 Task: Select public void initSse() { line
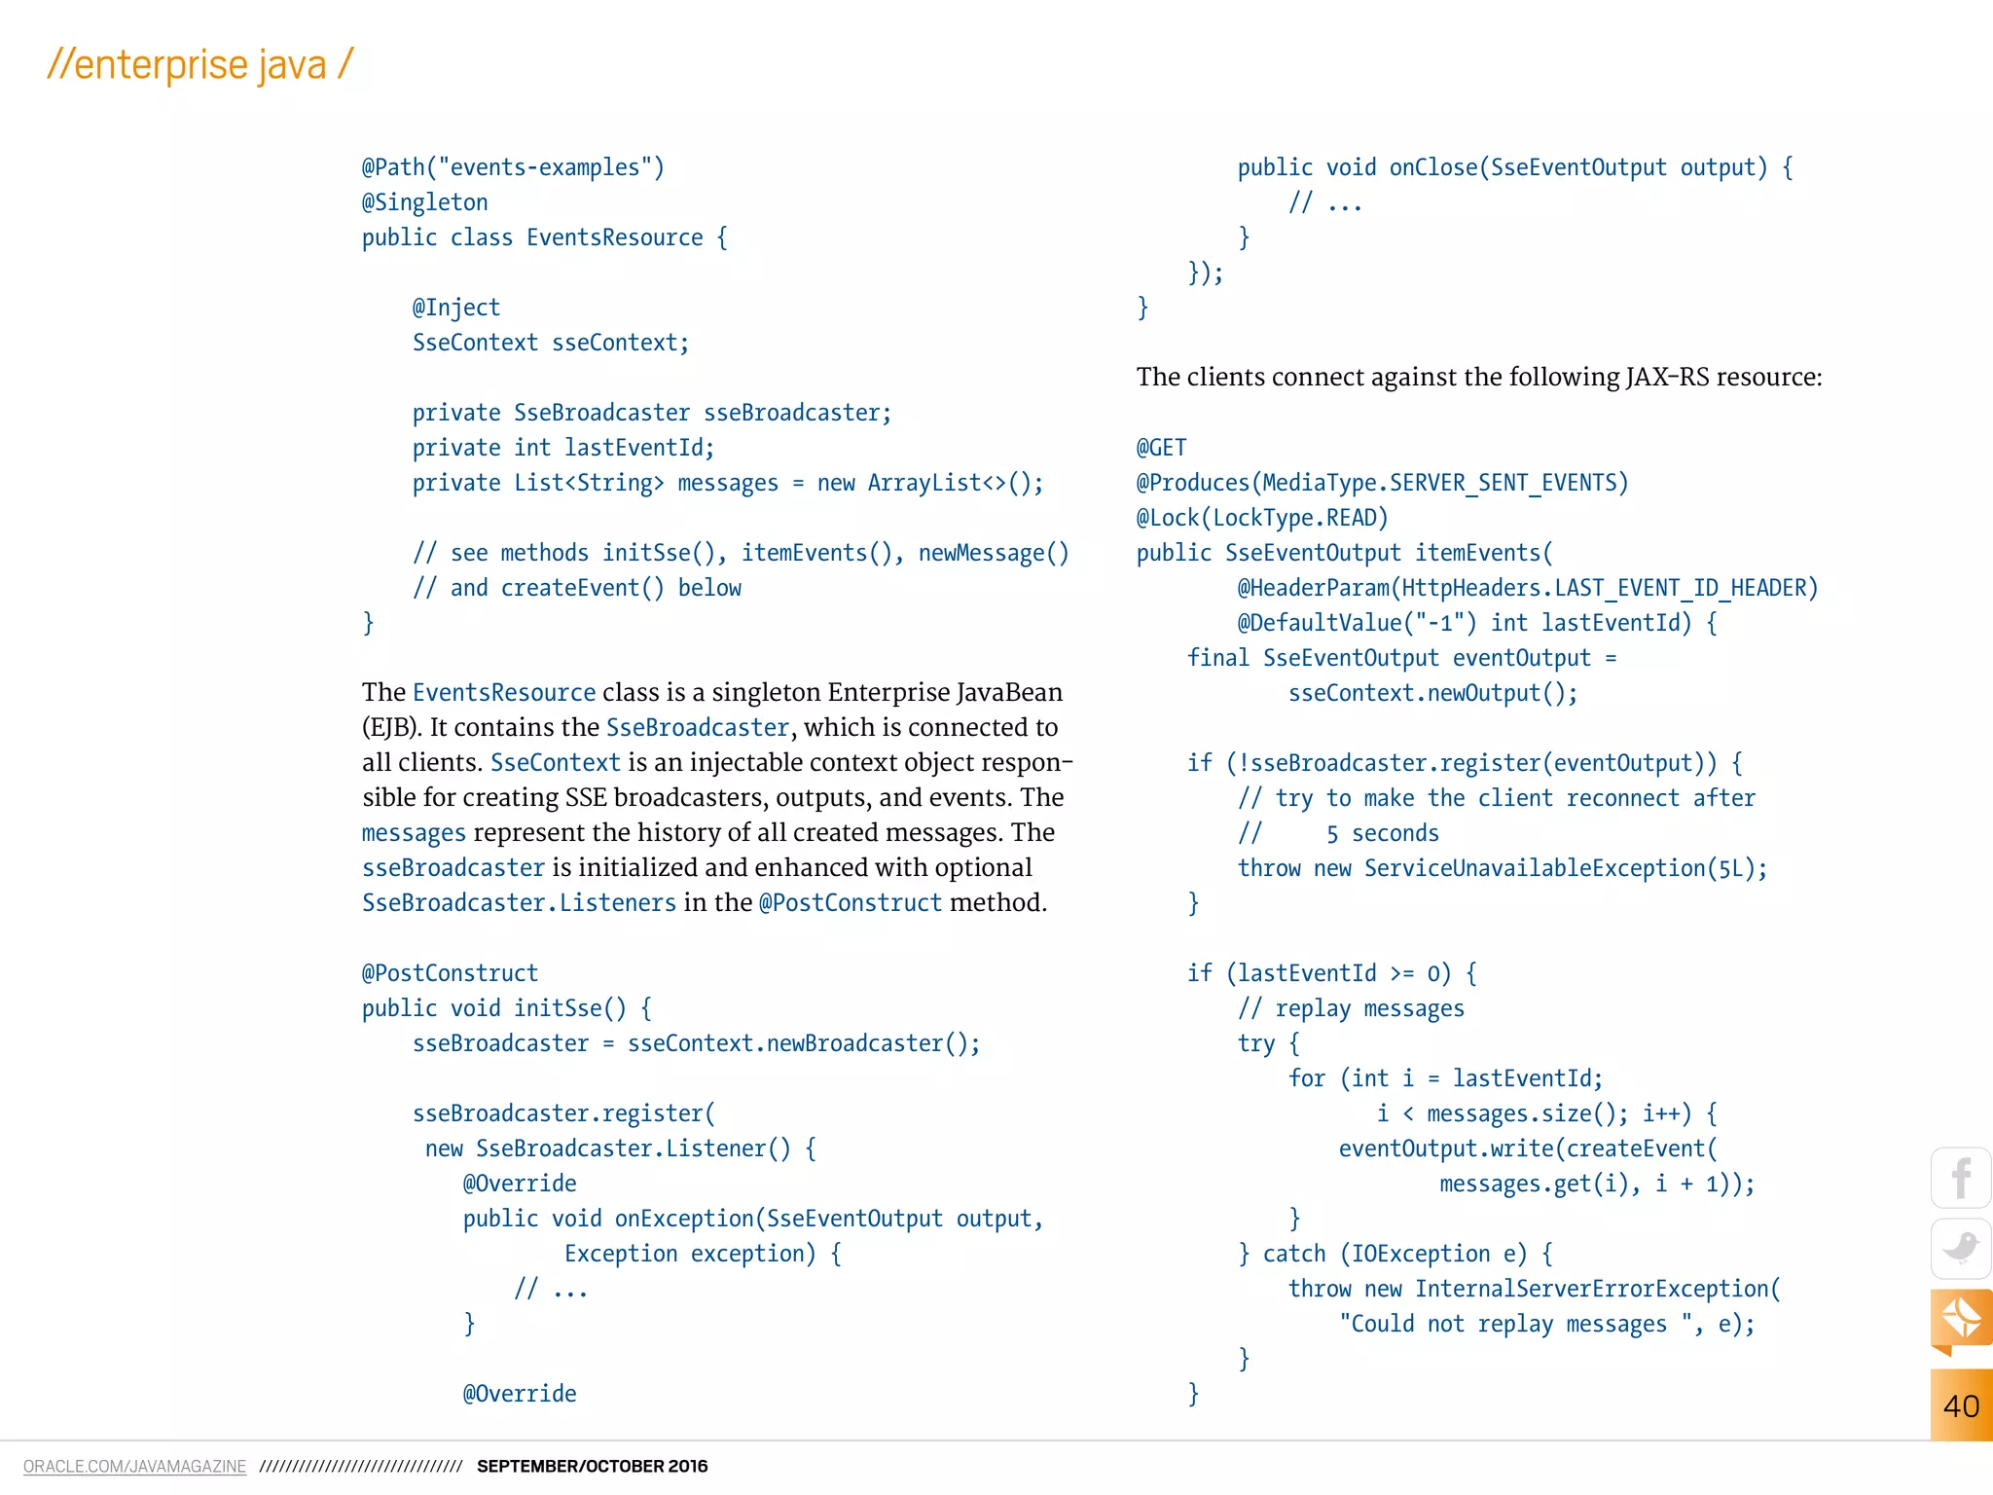coord(506,1008)
